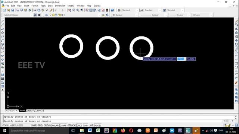Select the Offset modify tool
The width and height of the screenshot is (239, 134).
pos(236,33)
